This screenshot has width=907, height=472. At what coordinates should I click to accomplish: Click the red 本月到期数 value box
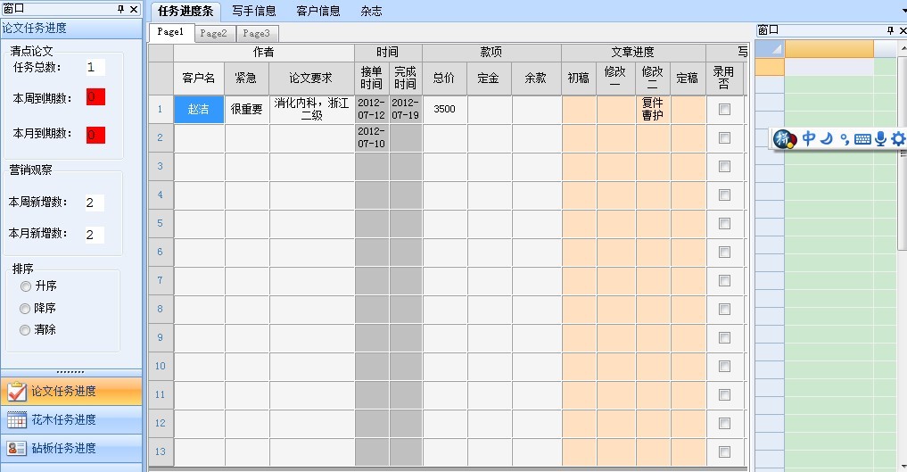tap(95, 135)
